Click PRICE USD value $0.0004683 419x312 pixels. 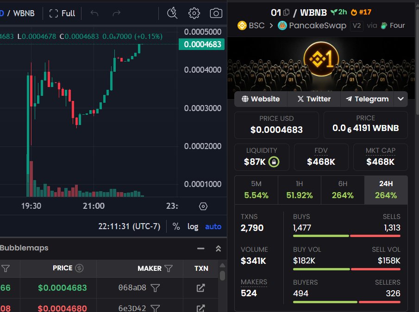[276, 130]
